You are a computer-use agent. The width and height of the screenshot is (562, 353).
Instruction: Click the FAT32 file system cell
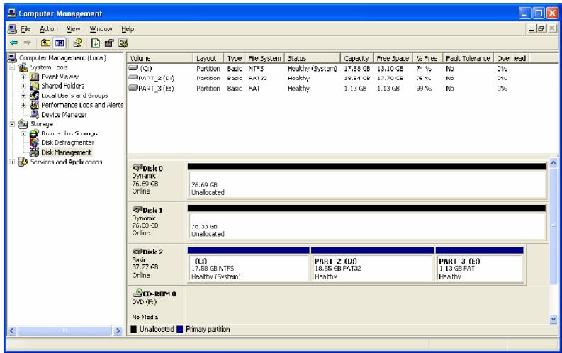click(x=258, y=78)
